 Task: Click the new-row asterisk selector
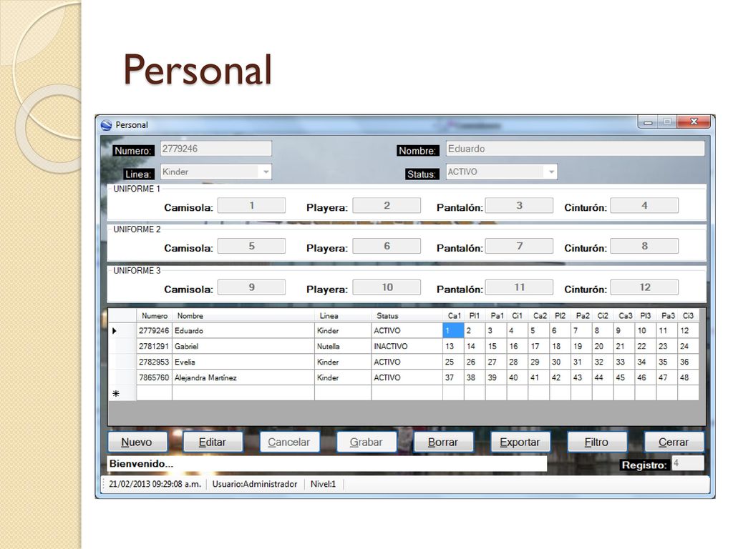(x=122, y=393)
